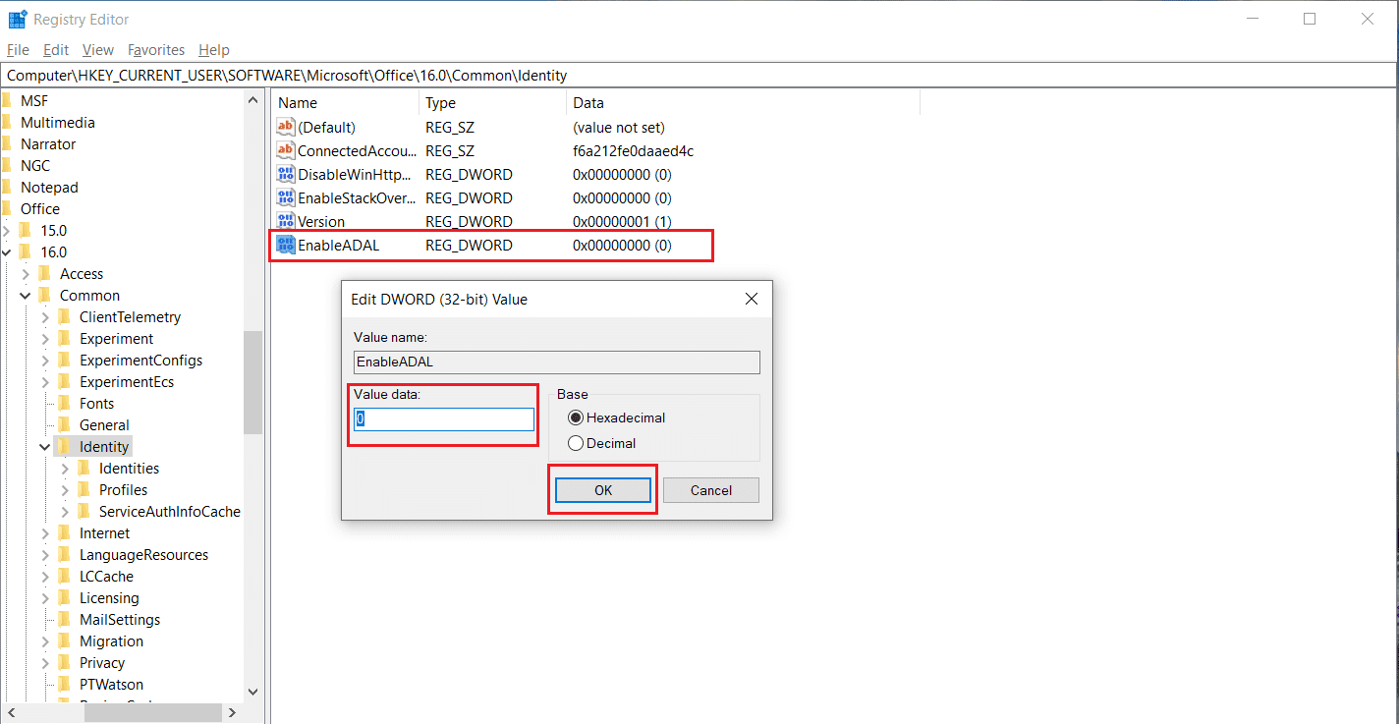The height and width of the screenshot is (724, 1399).
Task: Click the Registry Editor app icon in title bar
Action: (18, 19)
